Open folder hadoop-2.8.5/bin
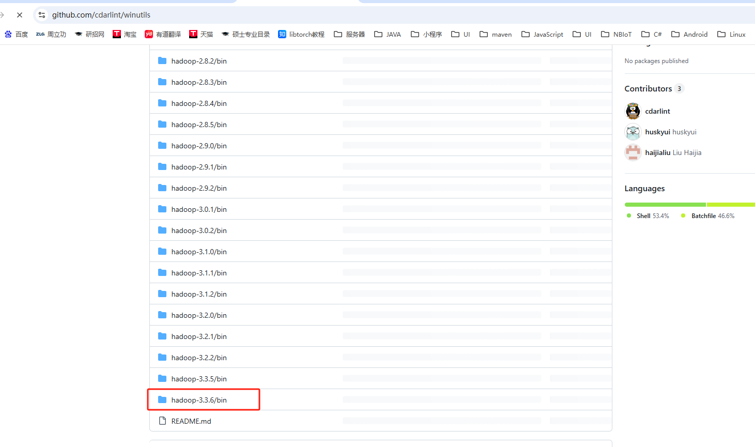755x447 pixels. (199, 125)
